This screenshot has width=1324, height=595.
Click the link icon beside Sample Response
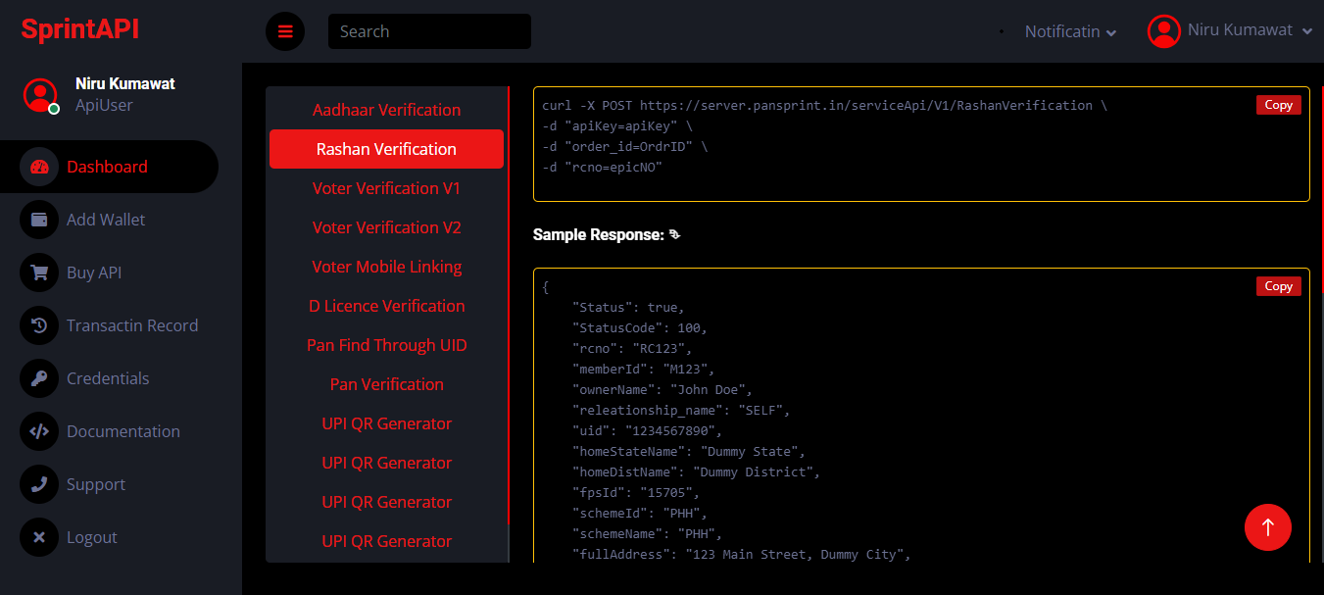coord(672,234)
